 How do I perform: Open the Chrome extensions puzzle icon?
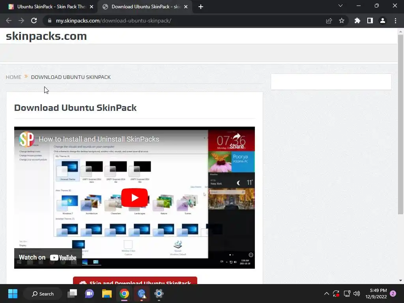click(357, 21)
